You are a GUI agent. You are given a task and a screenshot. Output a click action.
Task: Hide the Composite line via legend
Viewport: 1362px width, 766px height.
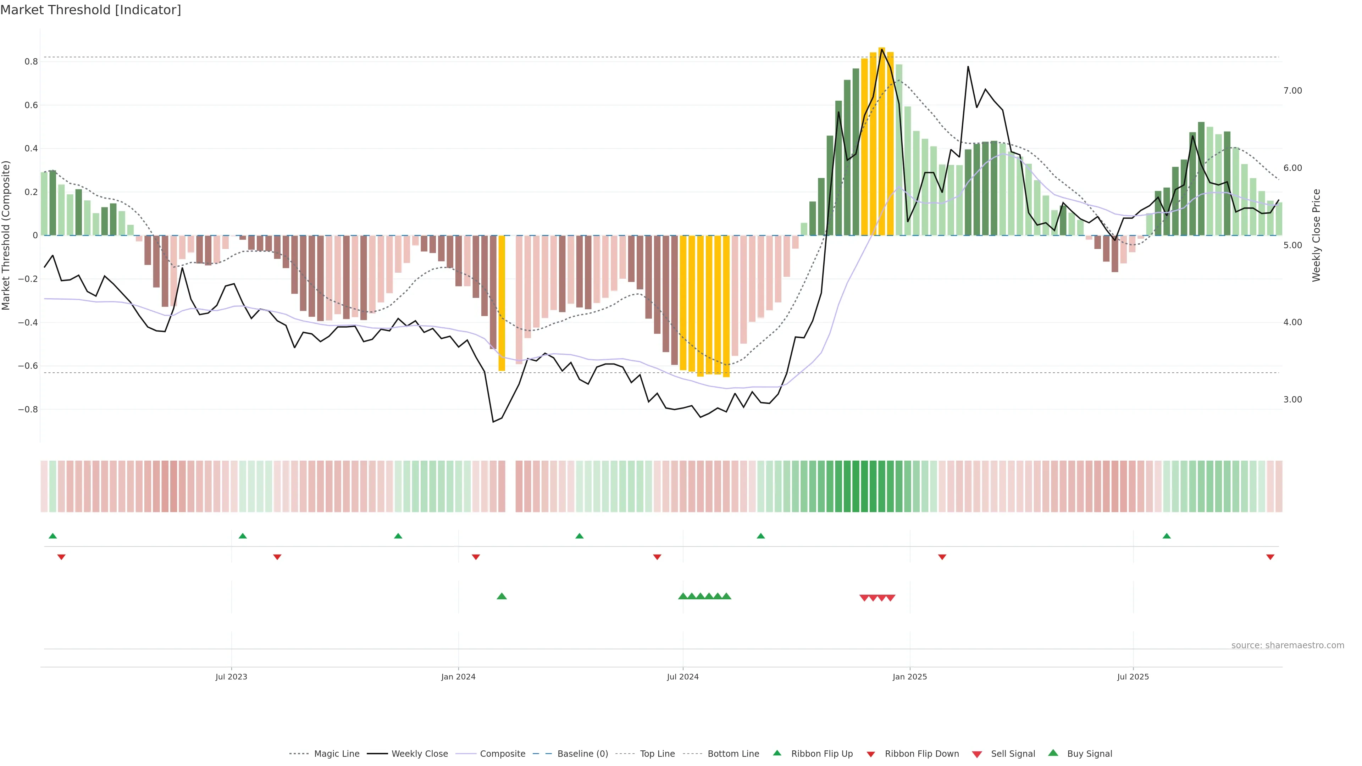click(x=502, y=753)
